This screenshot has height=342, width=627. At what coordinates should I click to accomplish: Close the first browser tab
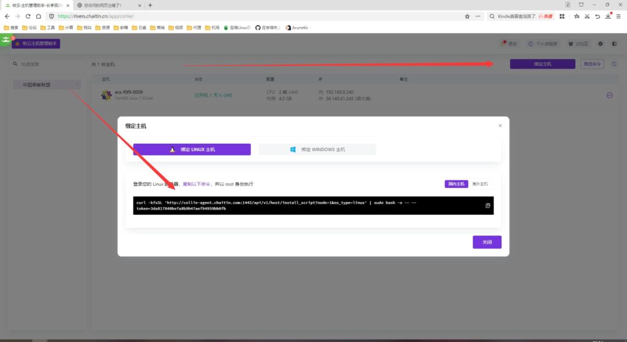[x=67, y=5]
